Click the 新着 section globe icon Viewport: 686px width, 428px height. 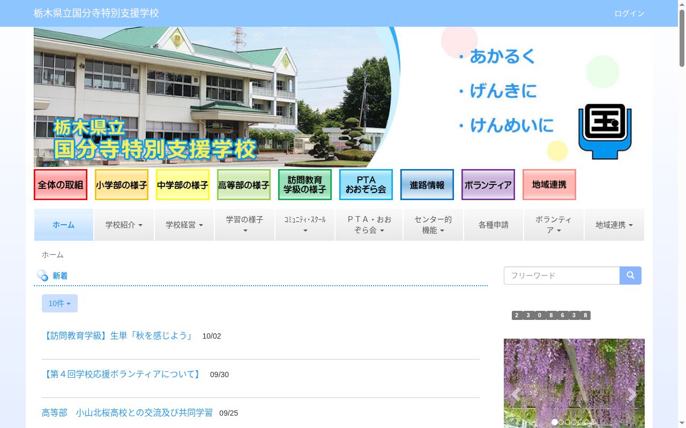pyautogui.click(x=42, y=276)
